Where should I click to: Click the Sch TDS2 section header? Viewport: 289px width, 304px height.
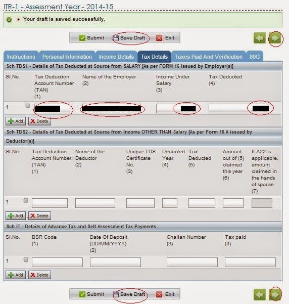point(143,137)
